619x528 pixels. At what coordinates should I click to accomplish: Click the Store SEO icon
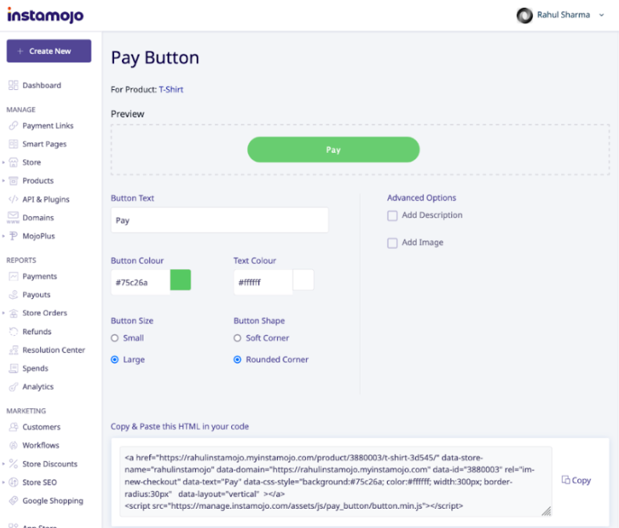14,482
